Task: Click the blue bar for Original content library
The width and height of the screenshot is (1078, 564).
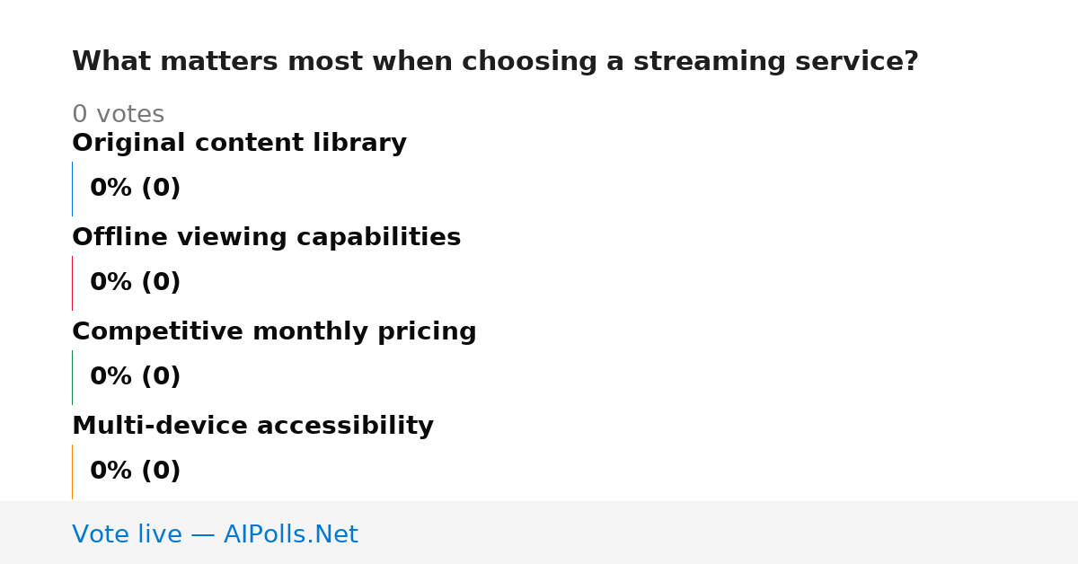Action: [x=72, y=189]
